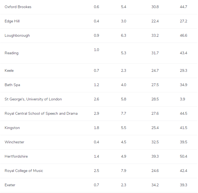This screenshot has width=198, height=193.
Task: Click the 7.9 value for Royal College of Music
Action: coord(123,171)
